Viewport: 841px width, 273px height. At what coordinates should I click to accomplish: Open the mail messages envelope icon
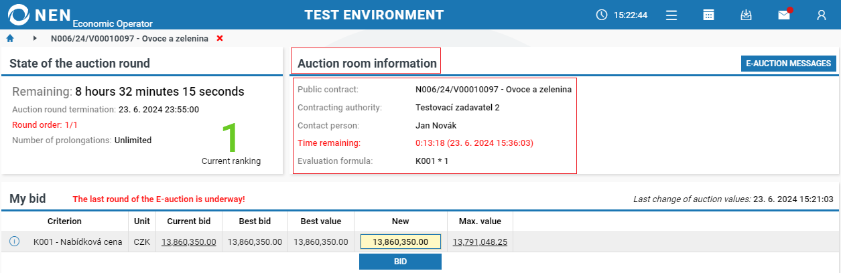coord(783,15)
